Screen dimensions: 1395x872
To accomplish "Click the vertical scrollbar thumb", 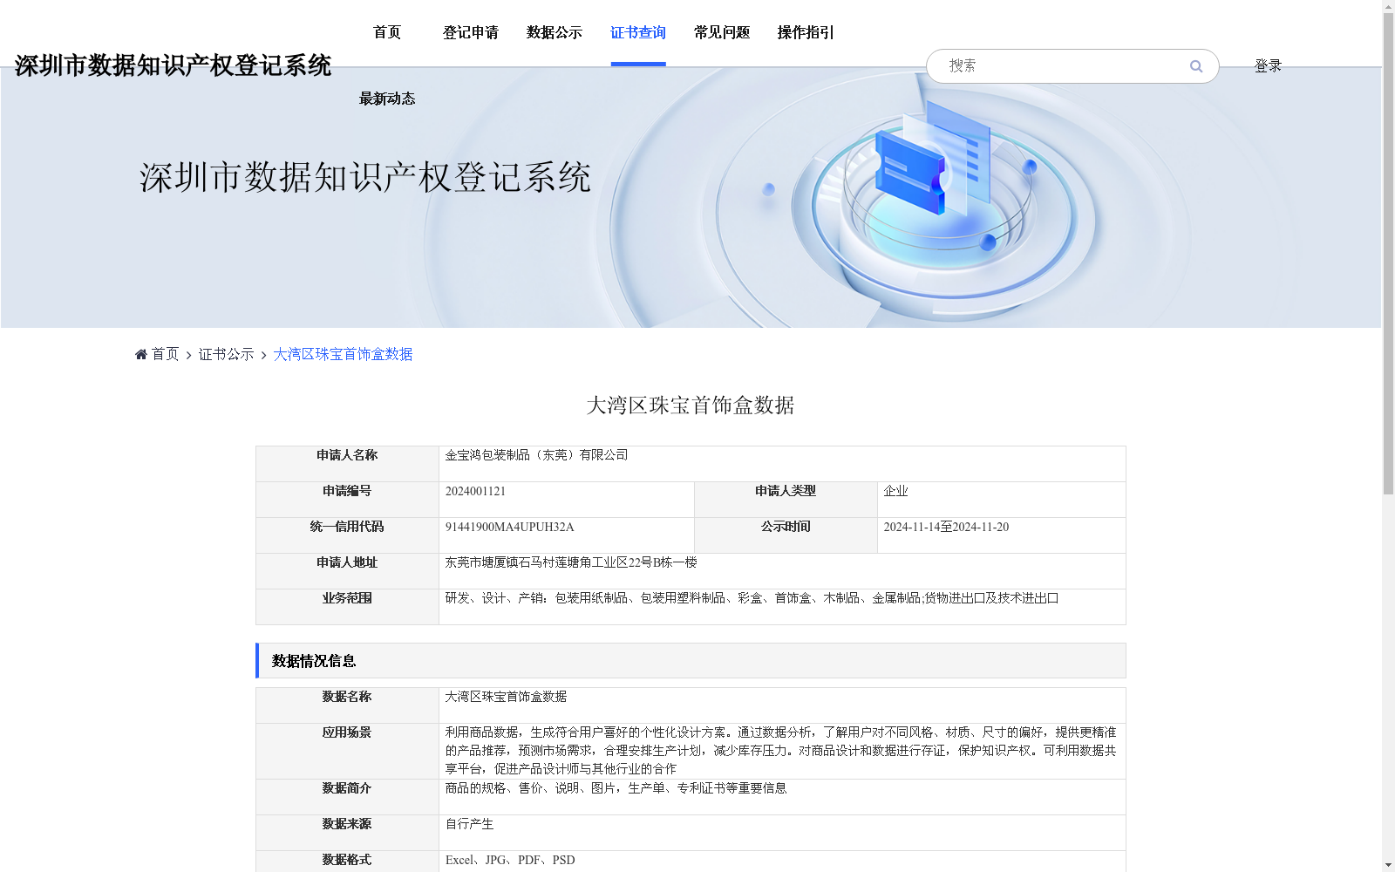I will tap(1388, 253).
